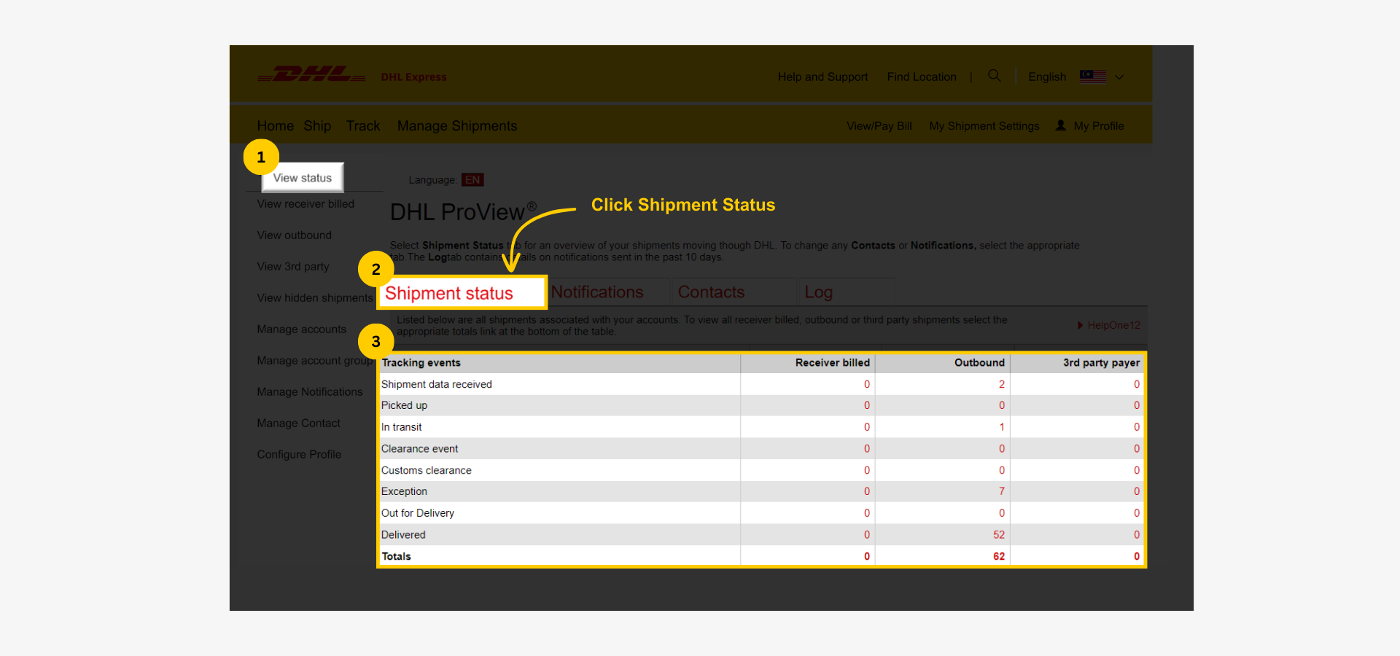The height and width of the screenshot is (656, 1400).
Task: Click Clearance event row label
Action: tap(419, 449)
